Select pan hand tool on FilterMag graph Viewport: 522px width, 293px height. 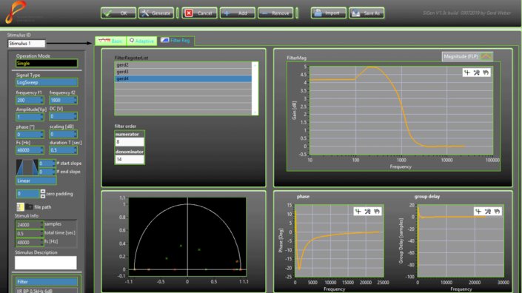click(486, 73)
